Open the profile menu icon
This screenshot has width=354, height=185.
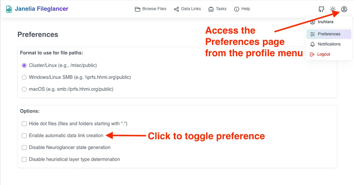tap(344, 9)
